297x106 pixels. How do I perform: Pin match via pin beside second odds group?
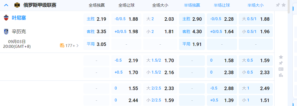point(281,63)
